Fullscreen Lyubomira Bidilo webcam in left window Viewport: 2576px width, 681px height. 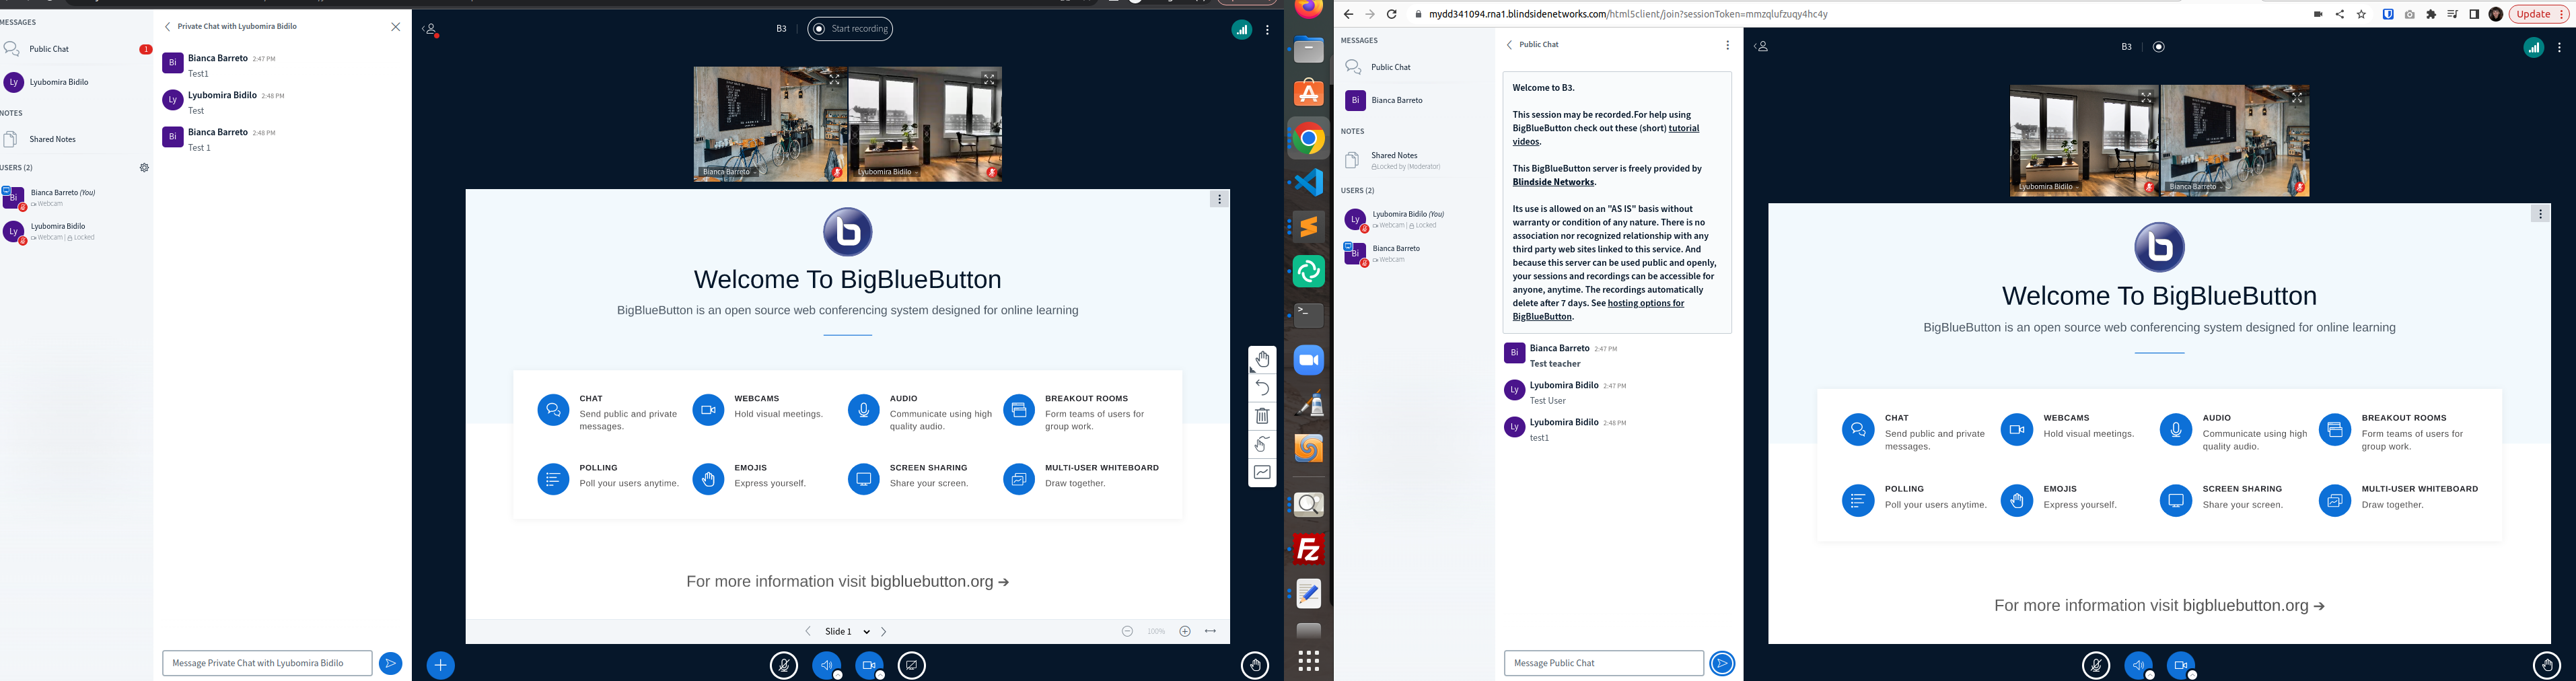[x=989, y=79]
